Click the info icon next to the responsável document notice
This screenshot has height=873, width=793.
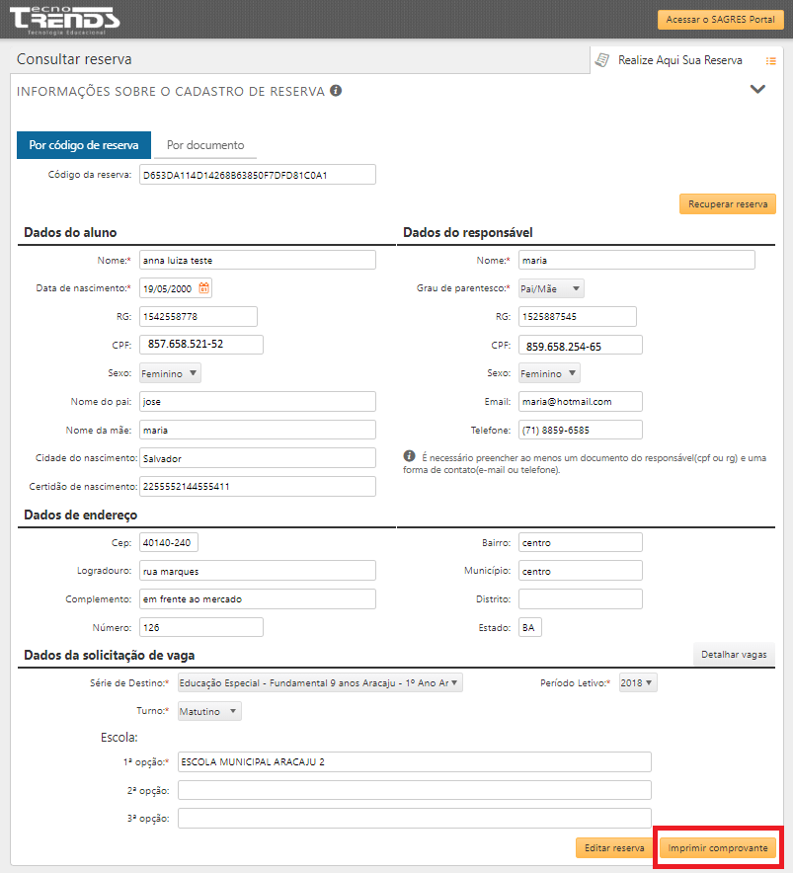click(x=409, y=456)
